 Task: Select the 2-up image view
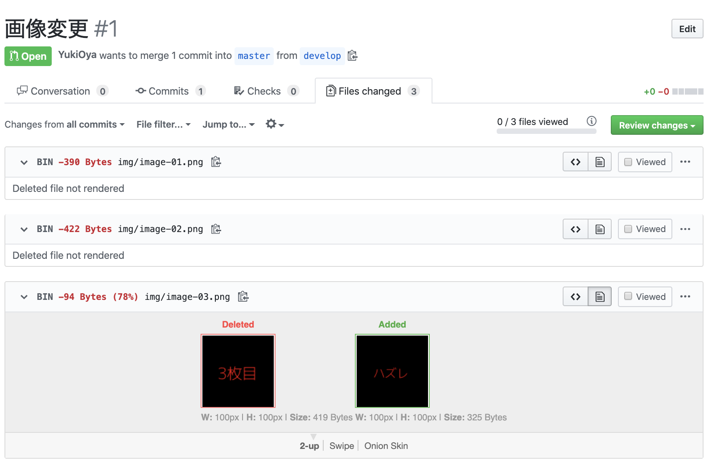point(309,446)
